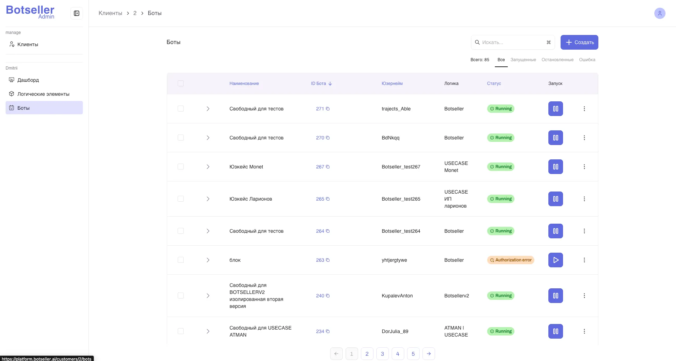Image resolution: width=676 pixels, height=361 pixels.
Task: Copy bot ID 263 icon
Action: click(328, 260)
